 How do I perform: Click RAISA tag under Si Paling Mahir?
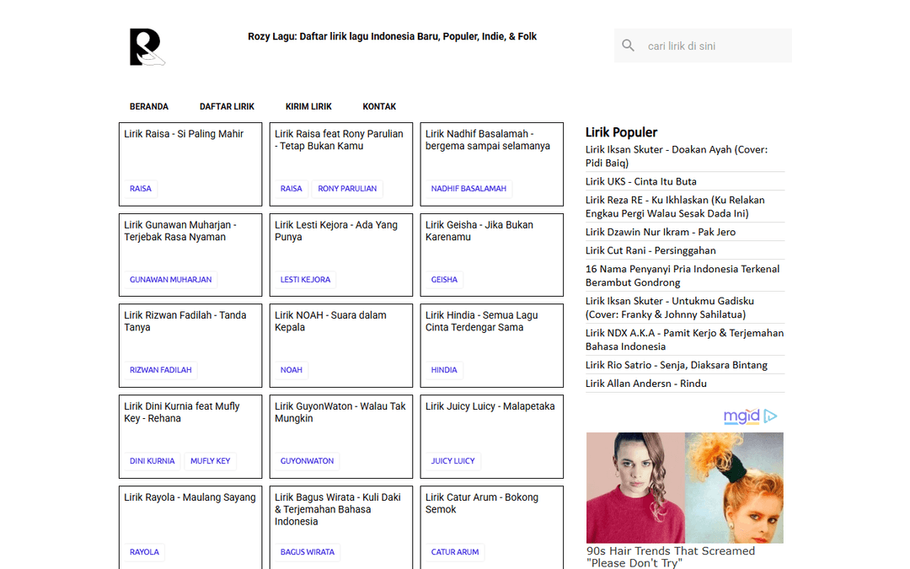point(141,189)
